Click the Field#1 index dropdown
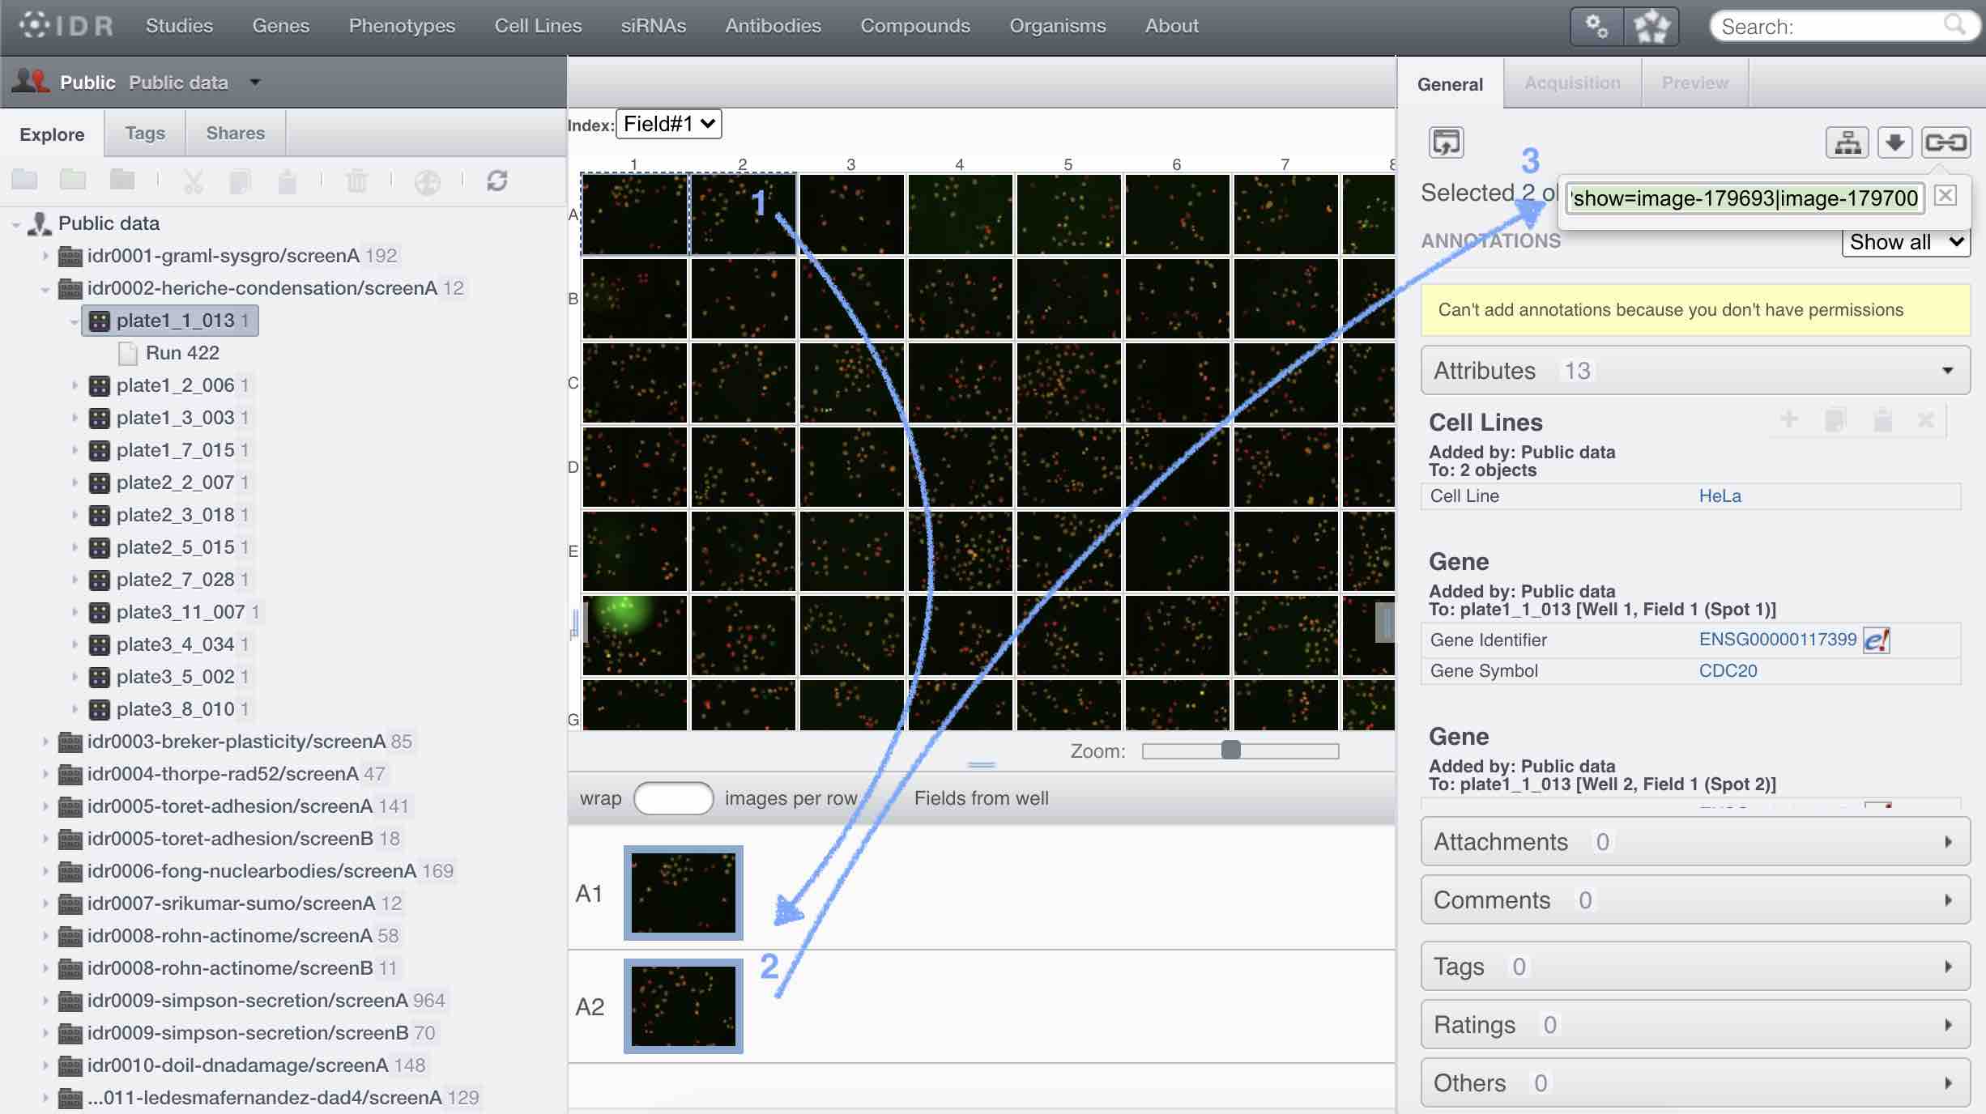The height and width of the screenshot is (1114, 1986). pos(668,124)
